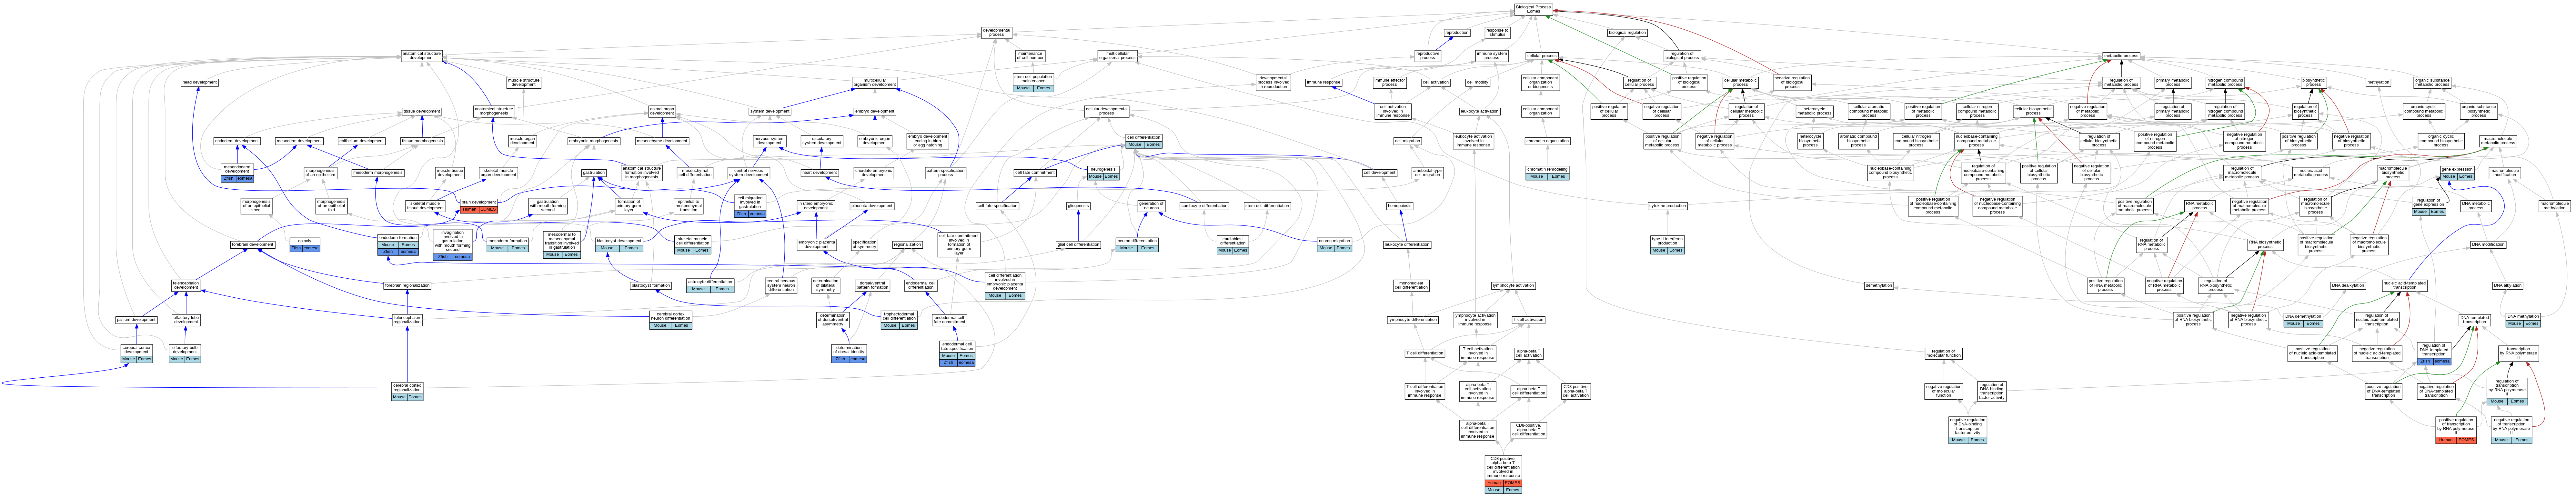Select the red Human cell under brain development
This screenshot has width=2576, height=497.
[x=469, y=210]
